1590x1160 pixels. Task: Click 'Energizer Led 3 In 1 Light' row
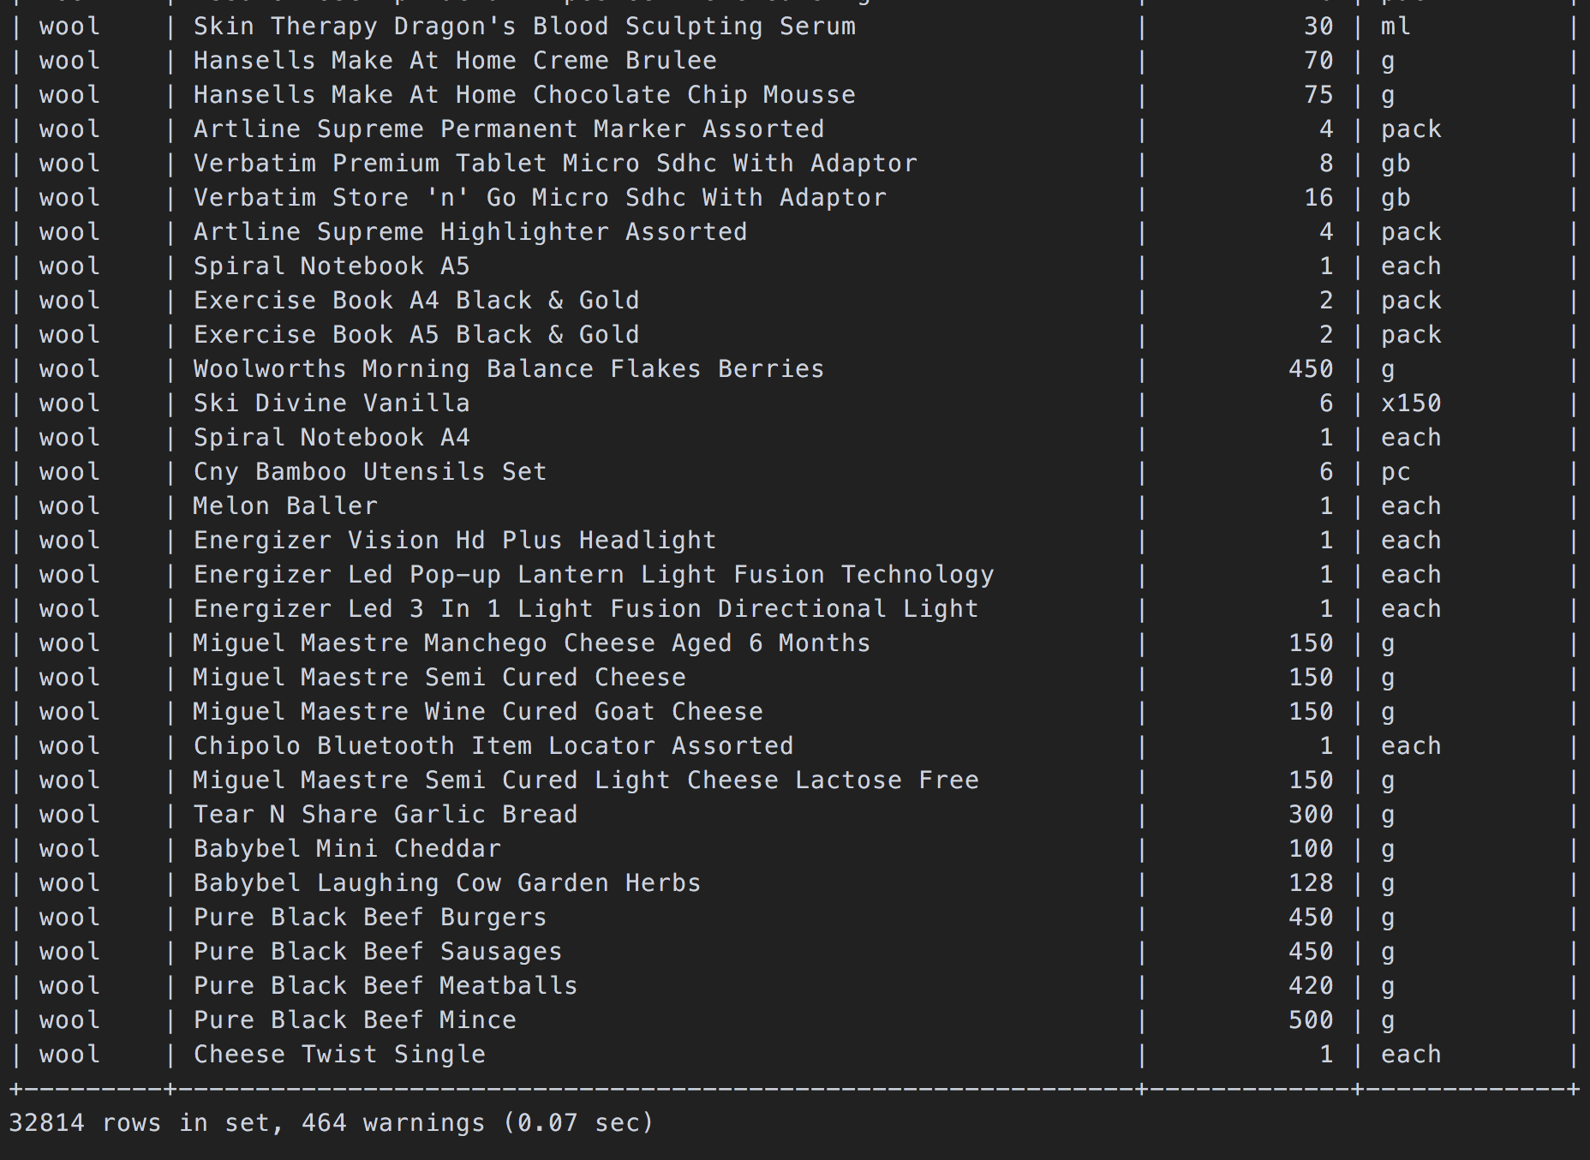pyautogui.click(x=795, y=609)
